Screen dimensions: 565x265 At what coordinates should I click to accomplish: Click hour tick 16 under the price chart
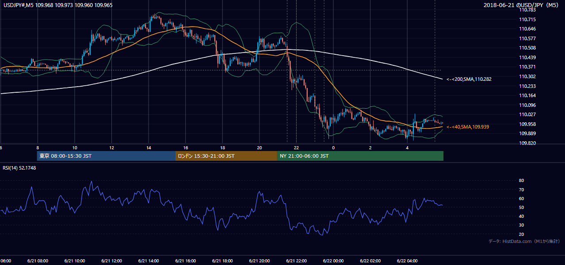click(185, 148)
